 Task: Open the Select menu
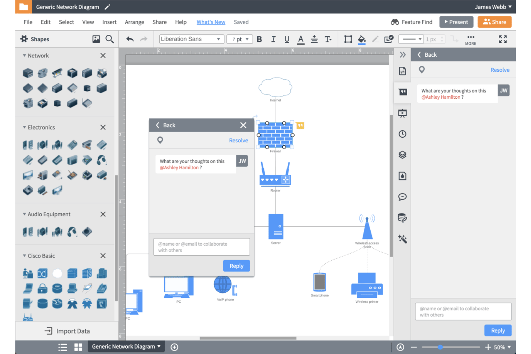coord(66,22)
